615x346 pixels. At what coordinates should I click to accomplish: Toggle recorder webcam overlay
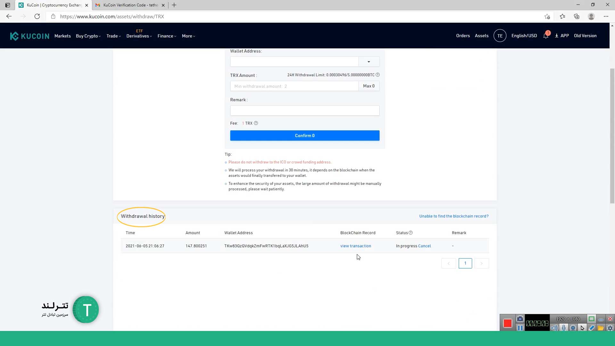pos(573,328)
